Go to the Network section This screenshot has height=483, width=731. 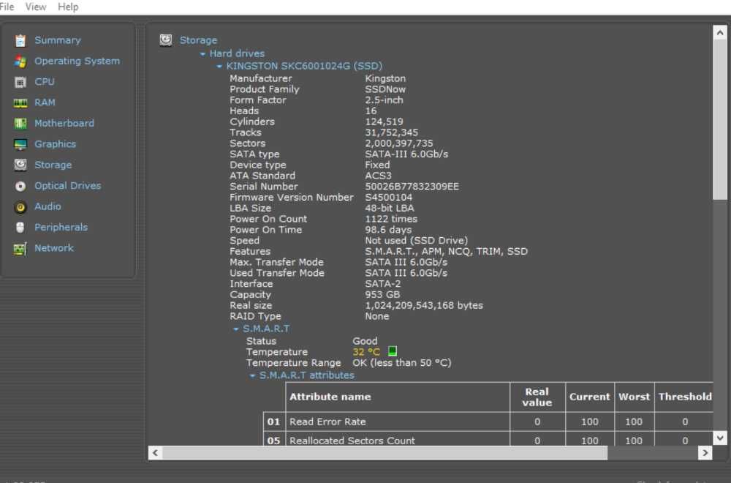tap(53, 248)
